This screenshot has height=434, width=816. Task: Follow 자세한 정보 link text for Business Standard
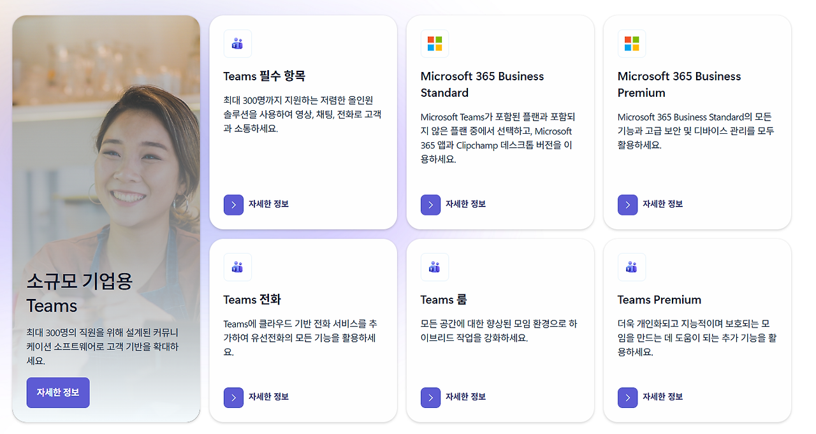465,204
